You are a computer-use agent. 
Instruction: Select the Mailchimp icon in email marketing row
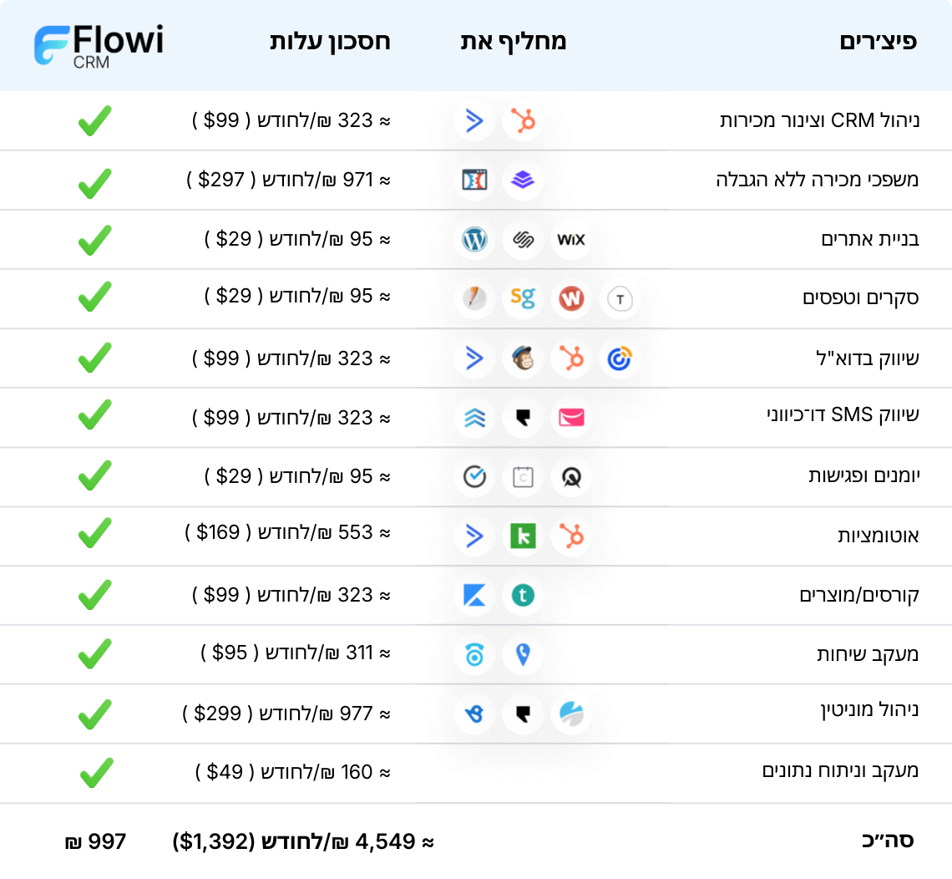(523, 358)
